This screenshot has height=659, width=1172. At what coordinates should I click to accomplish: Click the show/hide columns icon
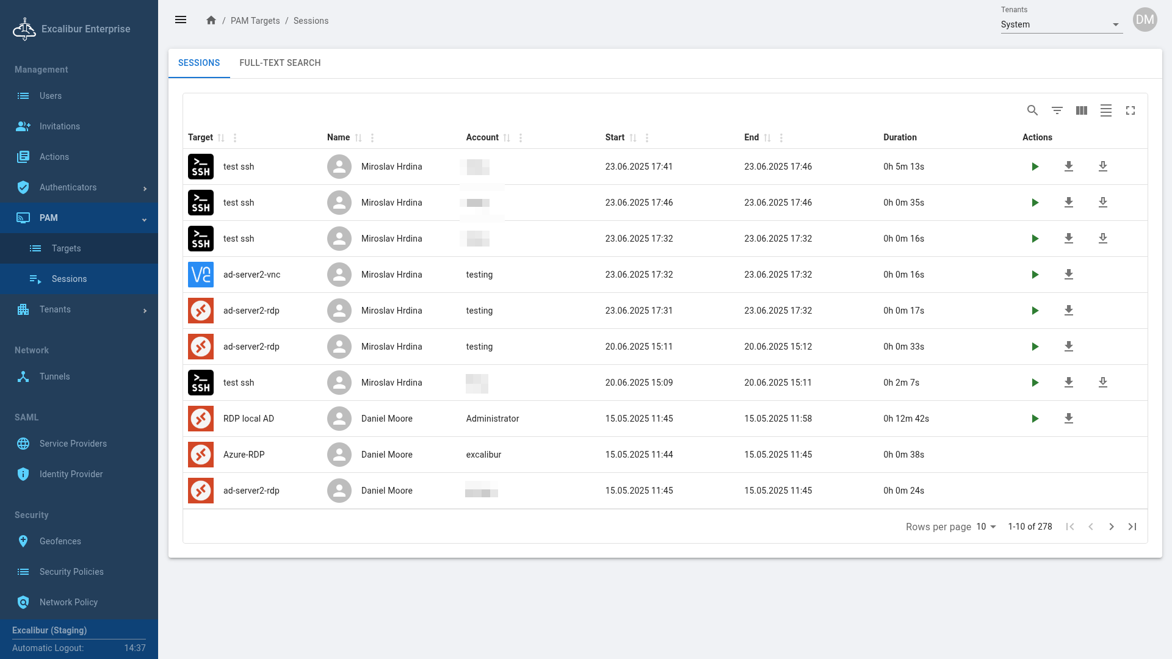tap(1081, 110)
